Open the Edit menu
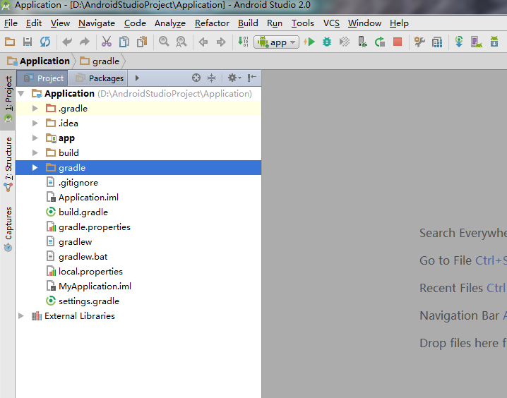 pyautogui.click(x=34, y=23)
